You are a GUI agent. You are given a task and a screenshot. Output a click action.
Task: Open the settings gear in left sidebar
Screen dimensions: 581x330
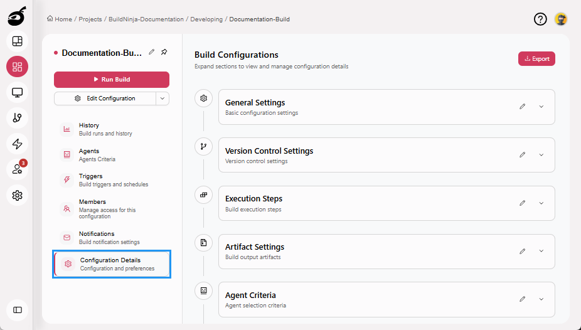[x=17, y=195]
